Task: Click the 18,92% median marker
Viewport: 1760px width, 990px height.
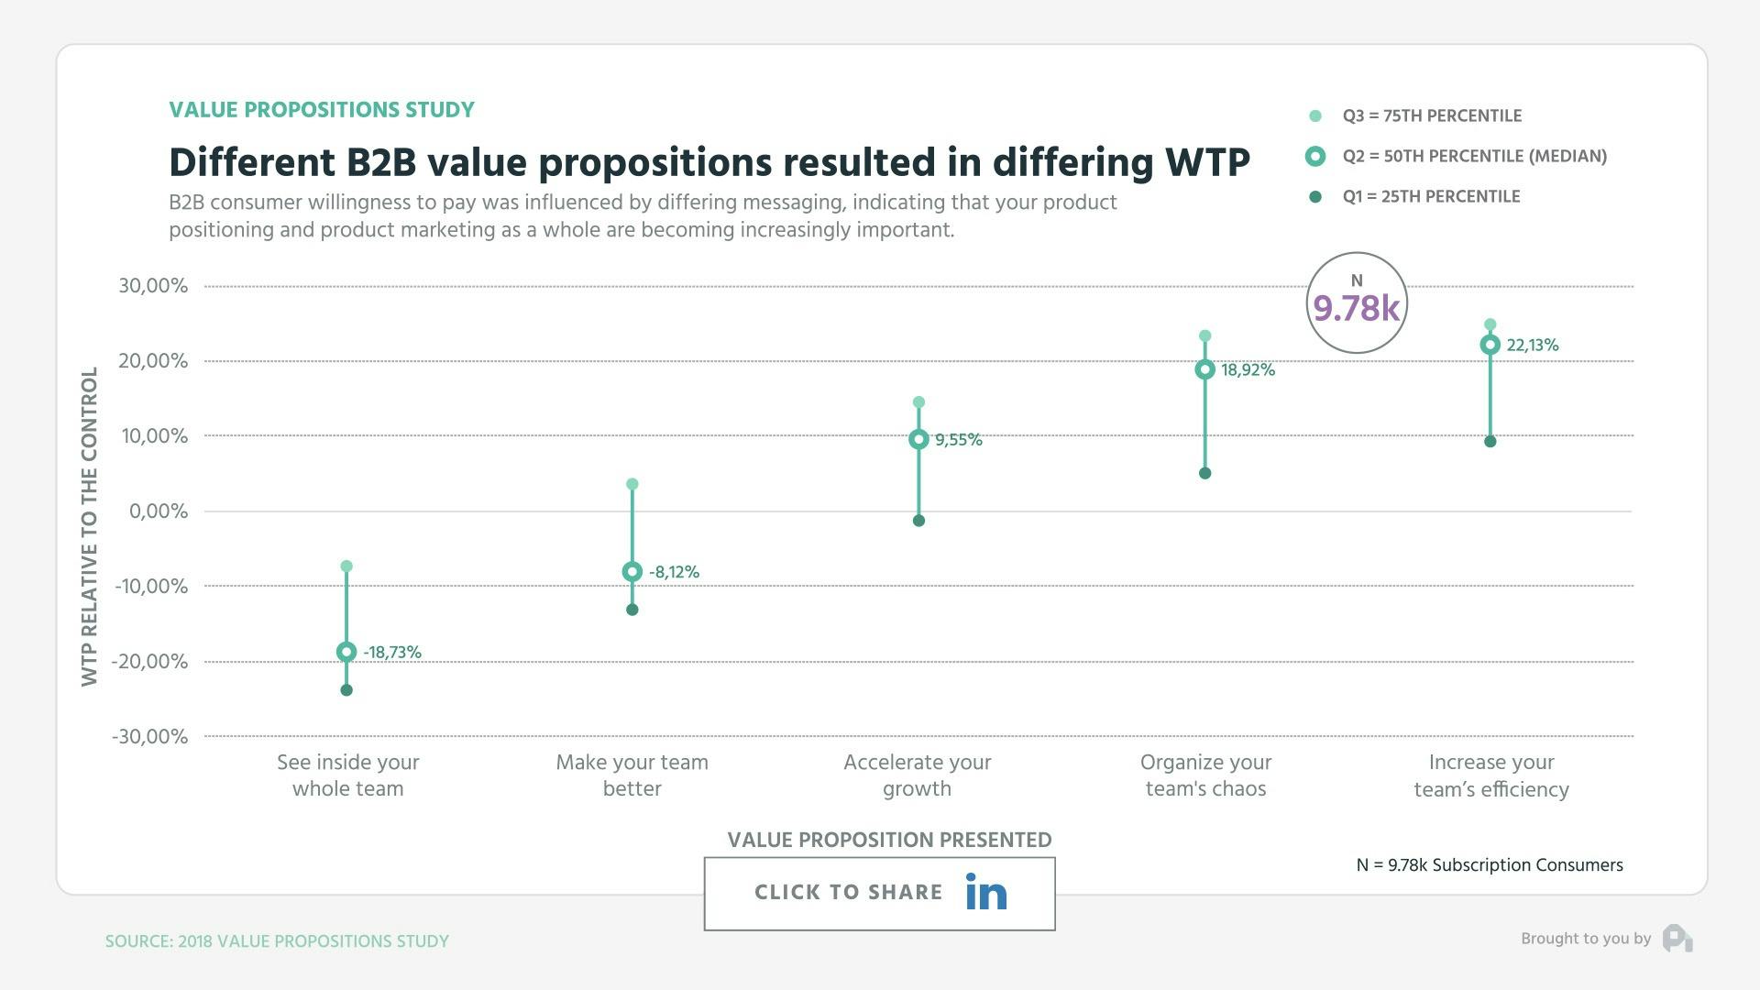Action: tap(1204, 370)
